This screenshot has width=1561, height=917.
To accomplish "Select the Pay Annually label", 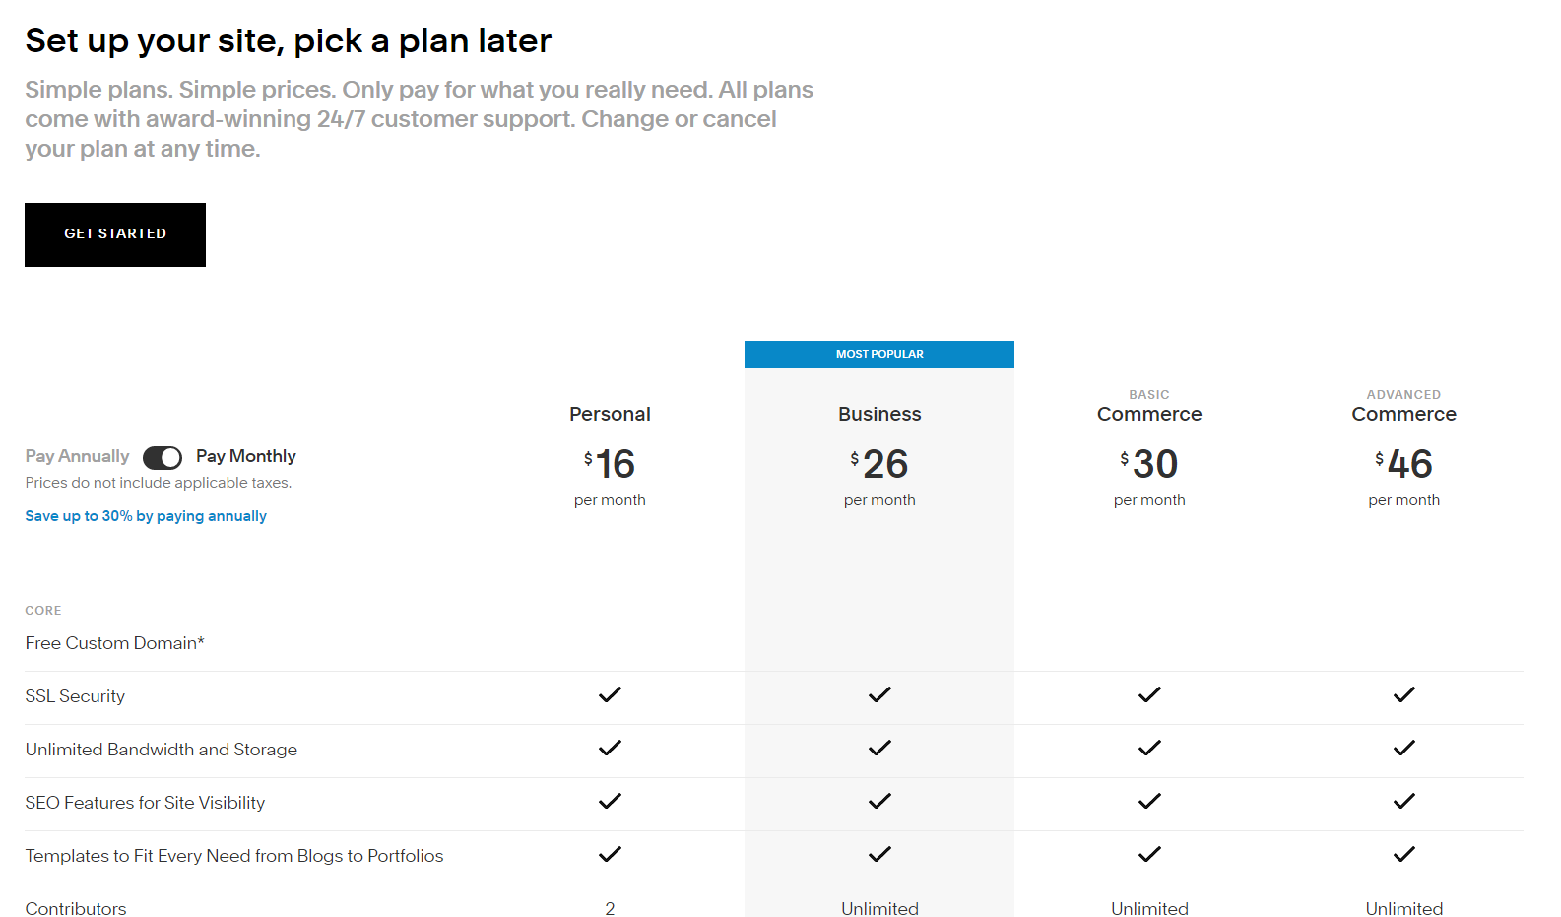I will [x=77, y=456].
